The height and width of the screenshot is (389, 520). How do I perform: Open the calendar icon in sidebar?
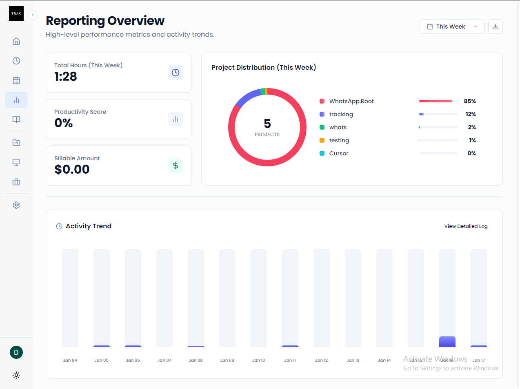16,80
